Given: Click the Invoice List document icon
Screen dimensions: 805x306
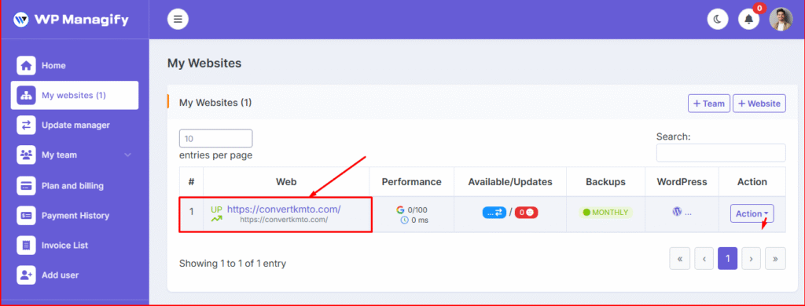Looking at the screenshot, I should pos(26,245).
